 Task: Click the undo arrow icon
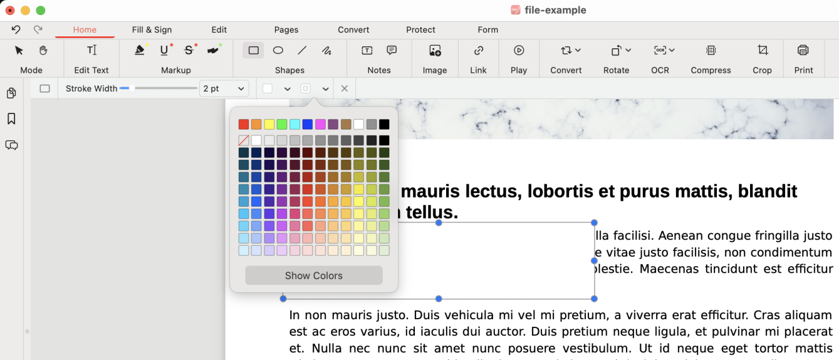coord(16,29)
